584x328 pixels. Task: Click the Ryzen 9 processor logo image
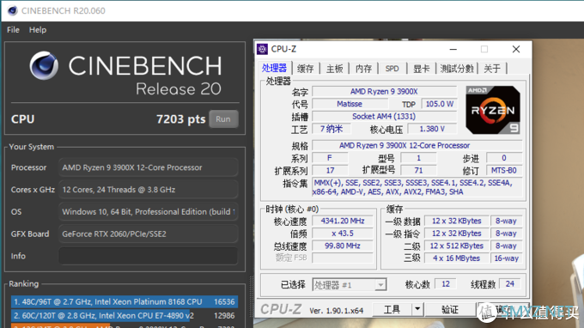(x=493, y=110)
